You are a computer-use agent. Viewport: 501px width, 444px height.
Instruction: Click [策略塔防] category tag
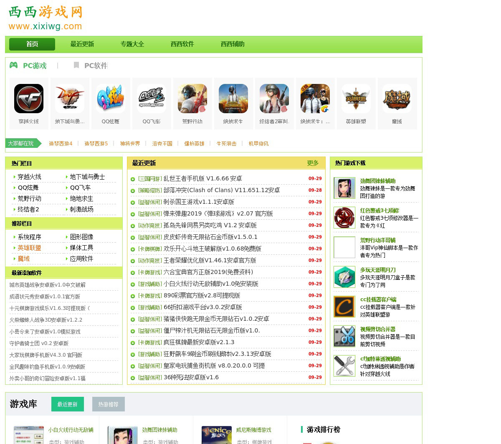(x=150, y=190)
